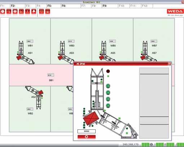Toggle the second green round 0 button

pyautogui.click(x=108, y=92)
